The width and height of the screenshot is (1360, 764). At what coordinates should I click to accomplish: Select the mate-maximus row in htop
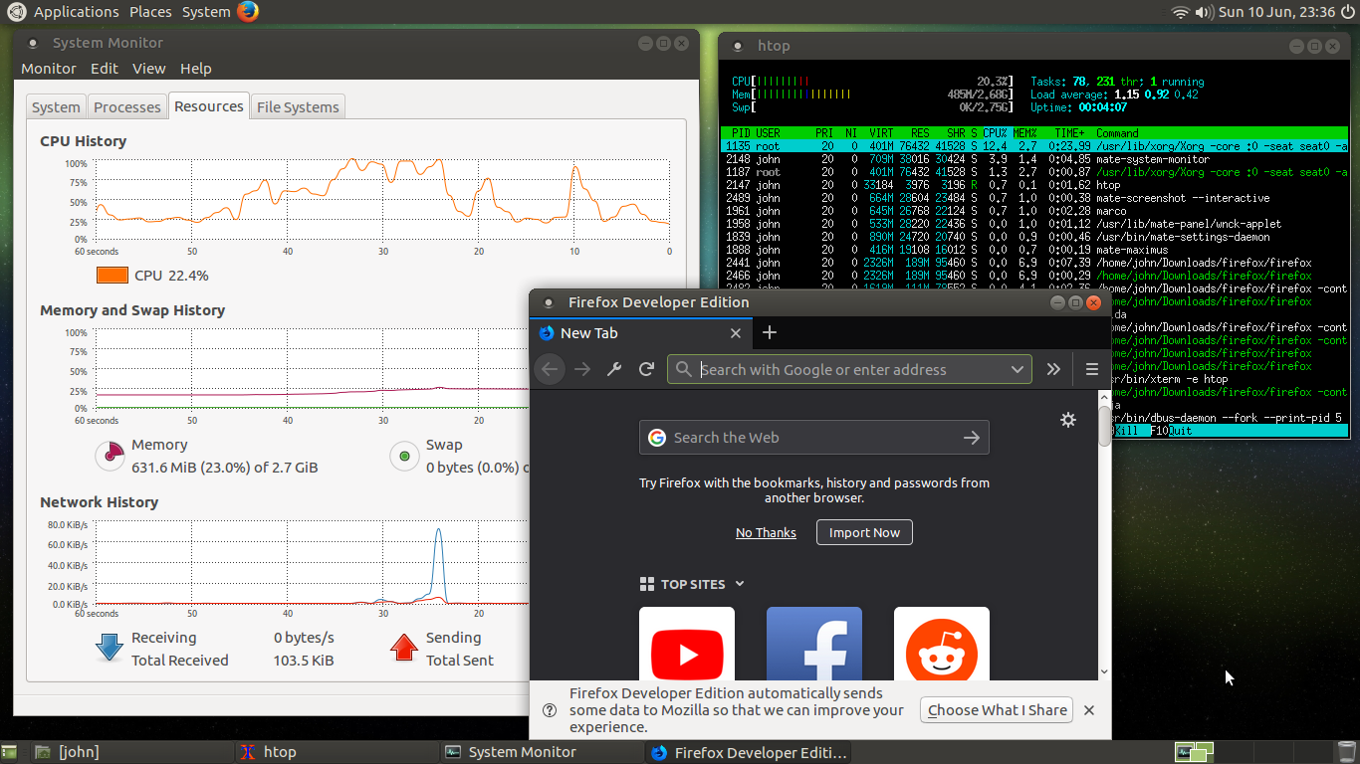click(x=1033, y=250)
